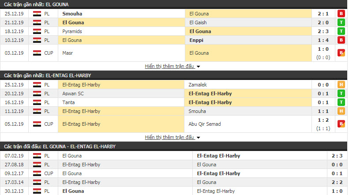This screenshot has height=195, width=349.
Task: Open Zamalek team link
Action: click(x=198, y=85)
